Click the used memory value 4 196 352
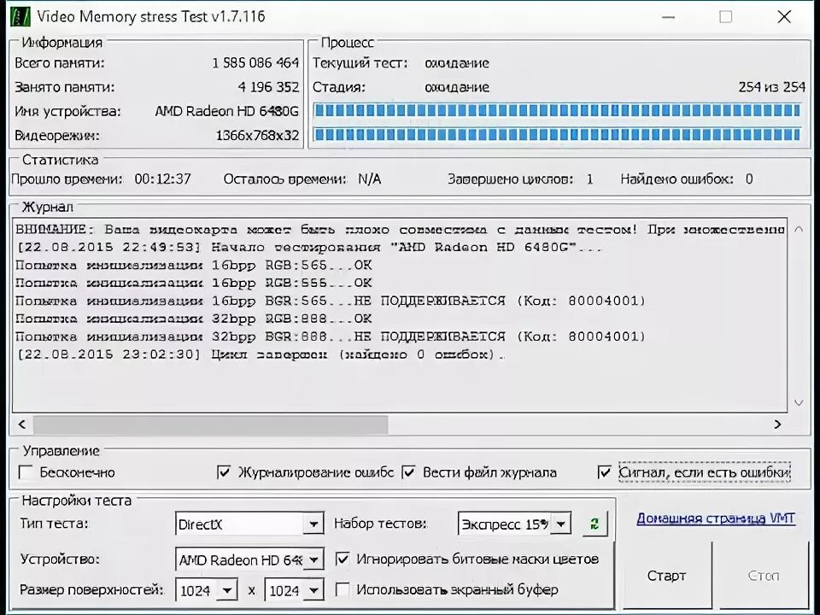The width and height of the screenshot is (820, 615). tap(268, 87)
